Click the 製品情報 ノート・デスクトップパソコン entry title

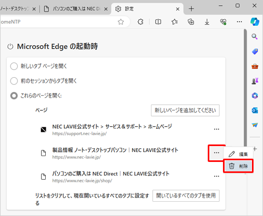tap(115, 150)
